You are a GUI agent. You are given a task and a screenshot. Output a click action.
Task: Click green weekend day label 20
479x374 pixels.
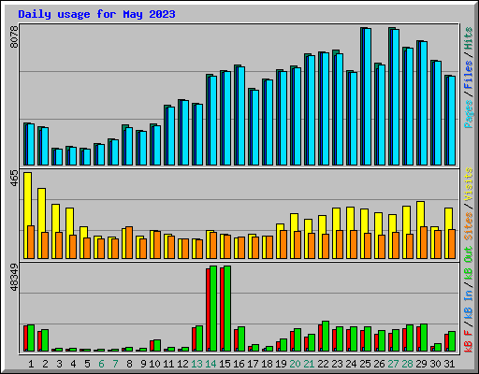(295, 364)
